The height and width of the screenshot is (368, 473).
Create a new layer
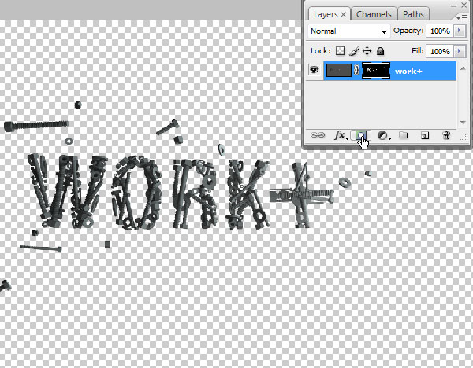click(x=425, y=136)
